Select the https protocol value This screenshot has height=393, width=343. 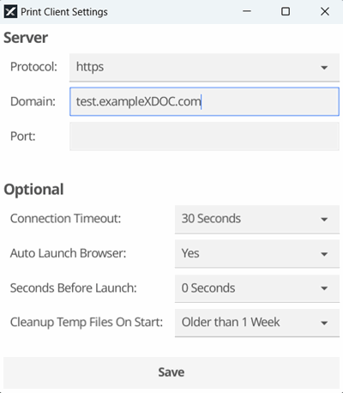point(90,67)
